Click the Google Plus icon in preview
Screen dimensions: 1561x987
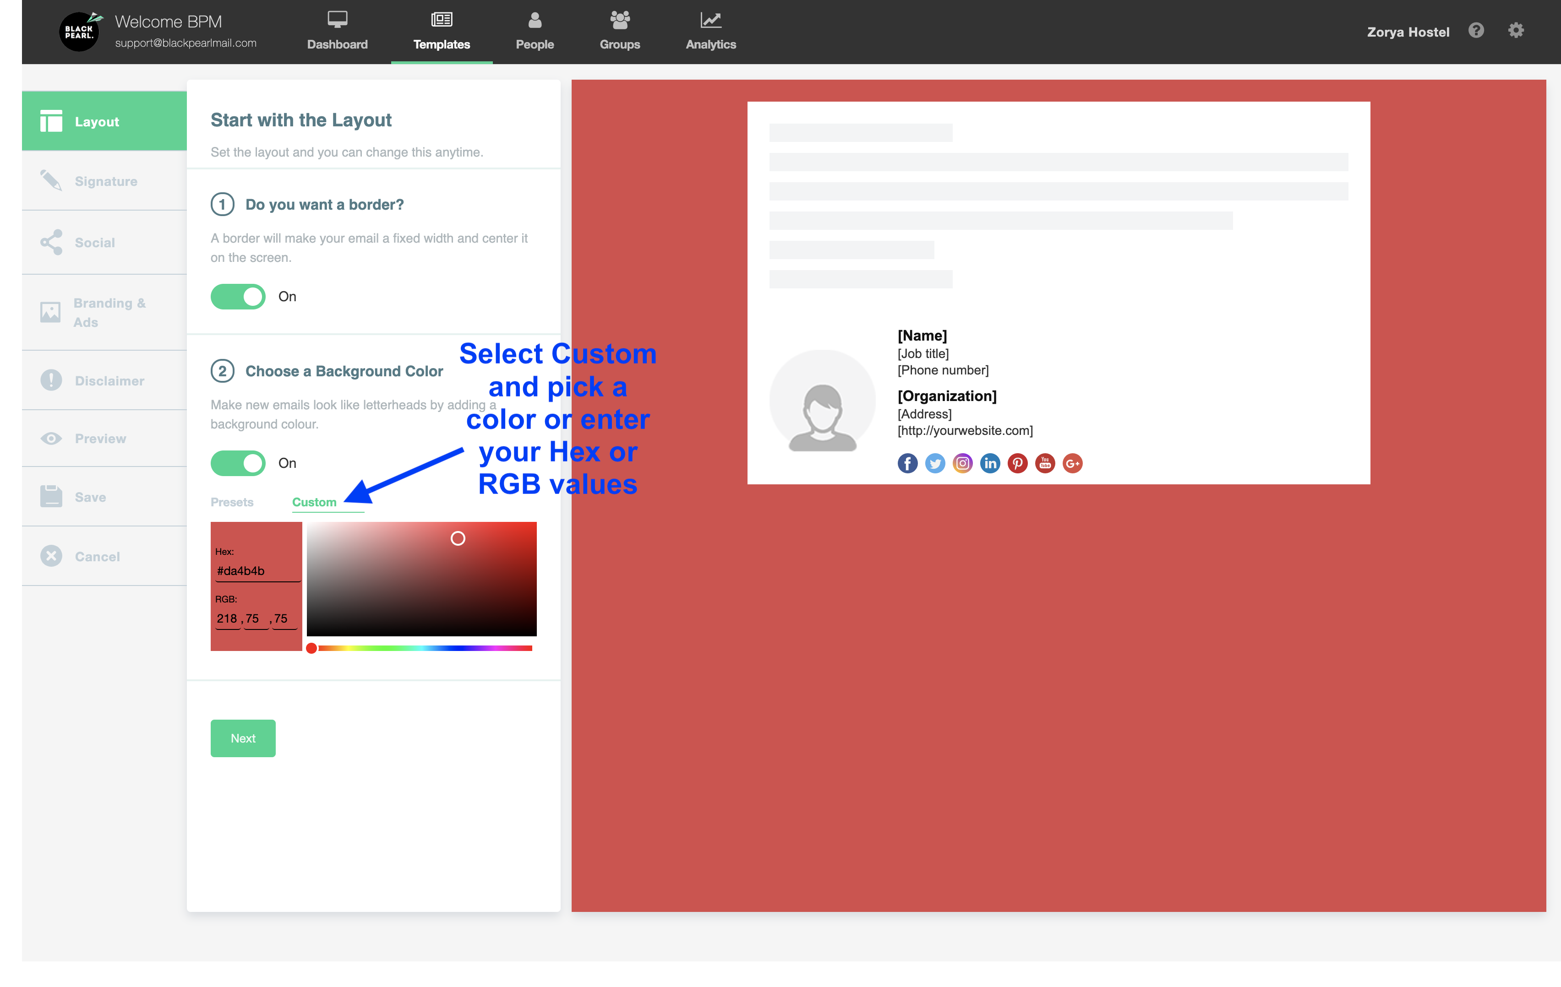click(1073, 463)
